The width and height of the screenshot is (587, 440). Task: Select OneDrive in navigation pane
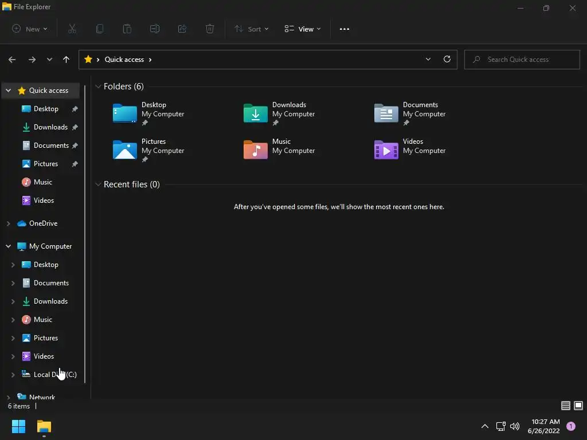click(43, 223)
